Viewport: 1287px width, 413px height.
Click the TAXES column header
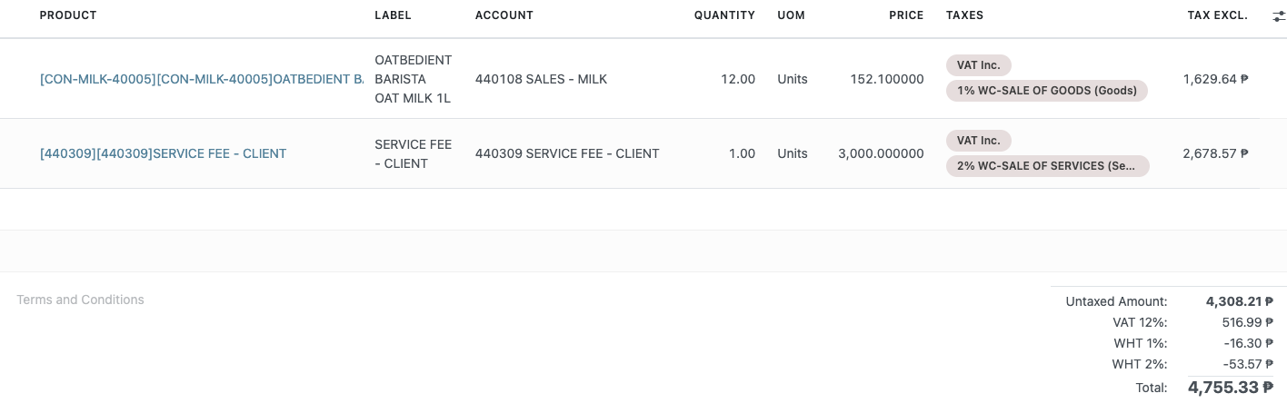coord(964,15)
